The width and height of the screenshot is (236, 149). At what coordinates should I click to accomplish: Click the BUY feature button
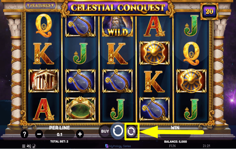(x=105, y=131)
